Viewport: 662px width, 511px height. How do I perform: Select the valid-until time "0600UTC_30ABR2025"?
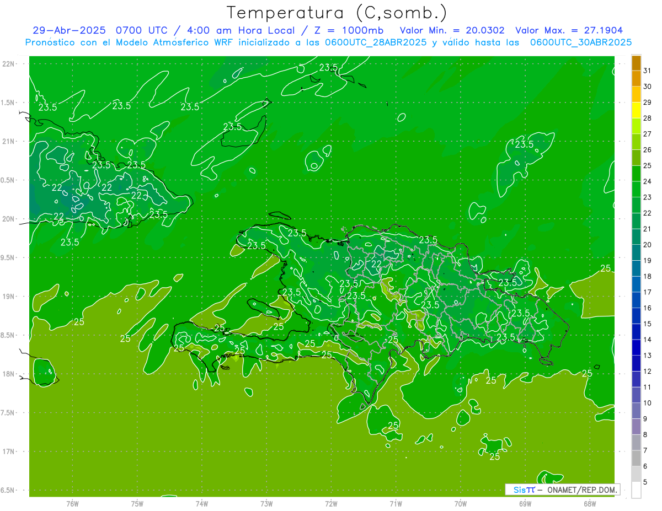click(x=580, y=42)
